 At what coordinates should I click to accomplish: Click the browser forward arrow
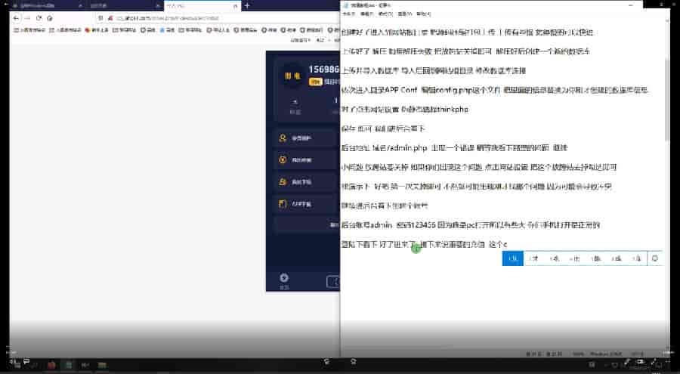pos(27,18)
